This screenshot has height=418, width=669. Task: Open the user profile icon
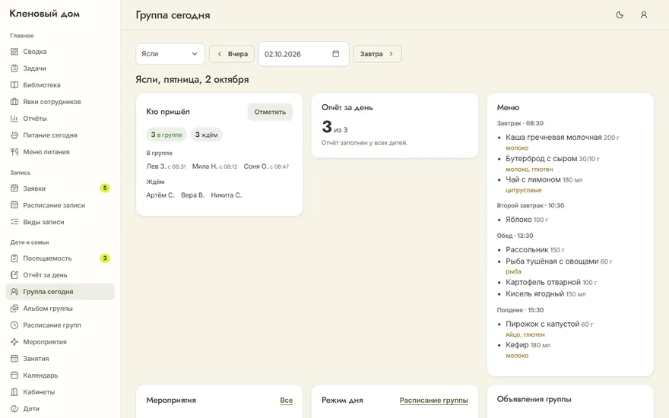point(644,15)
